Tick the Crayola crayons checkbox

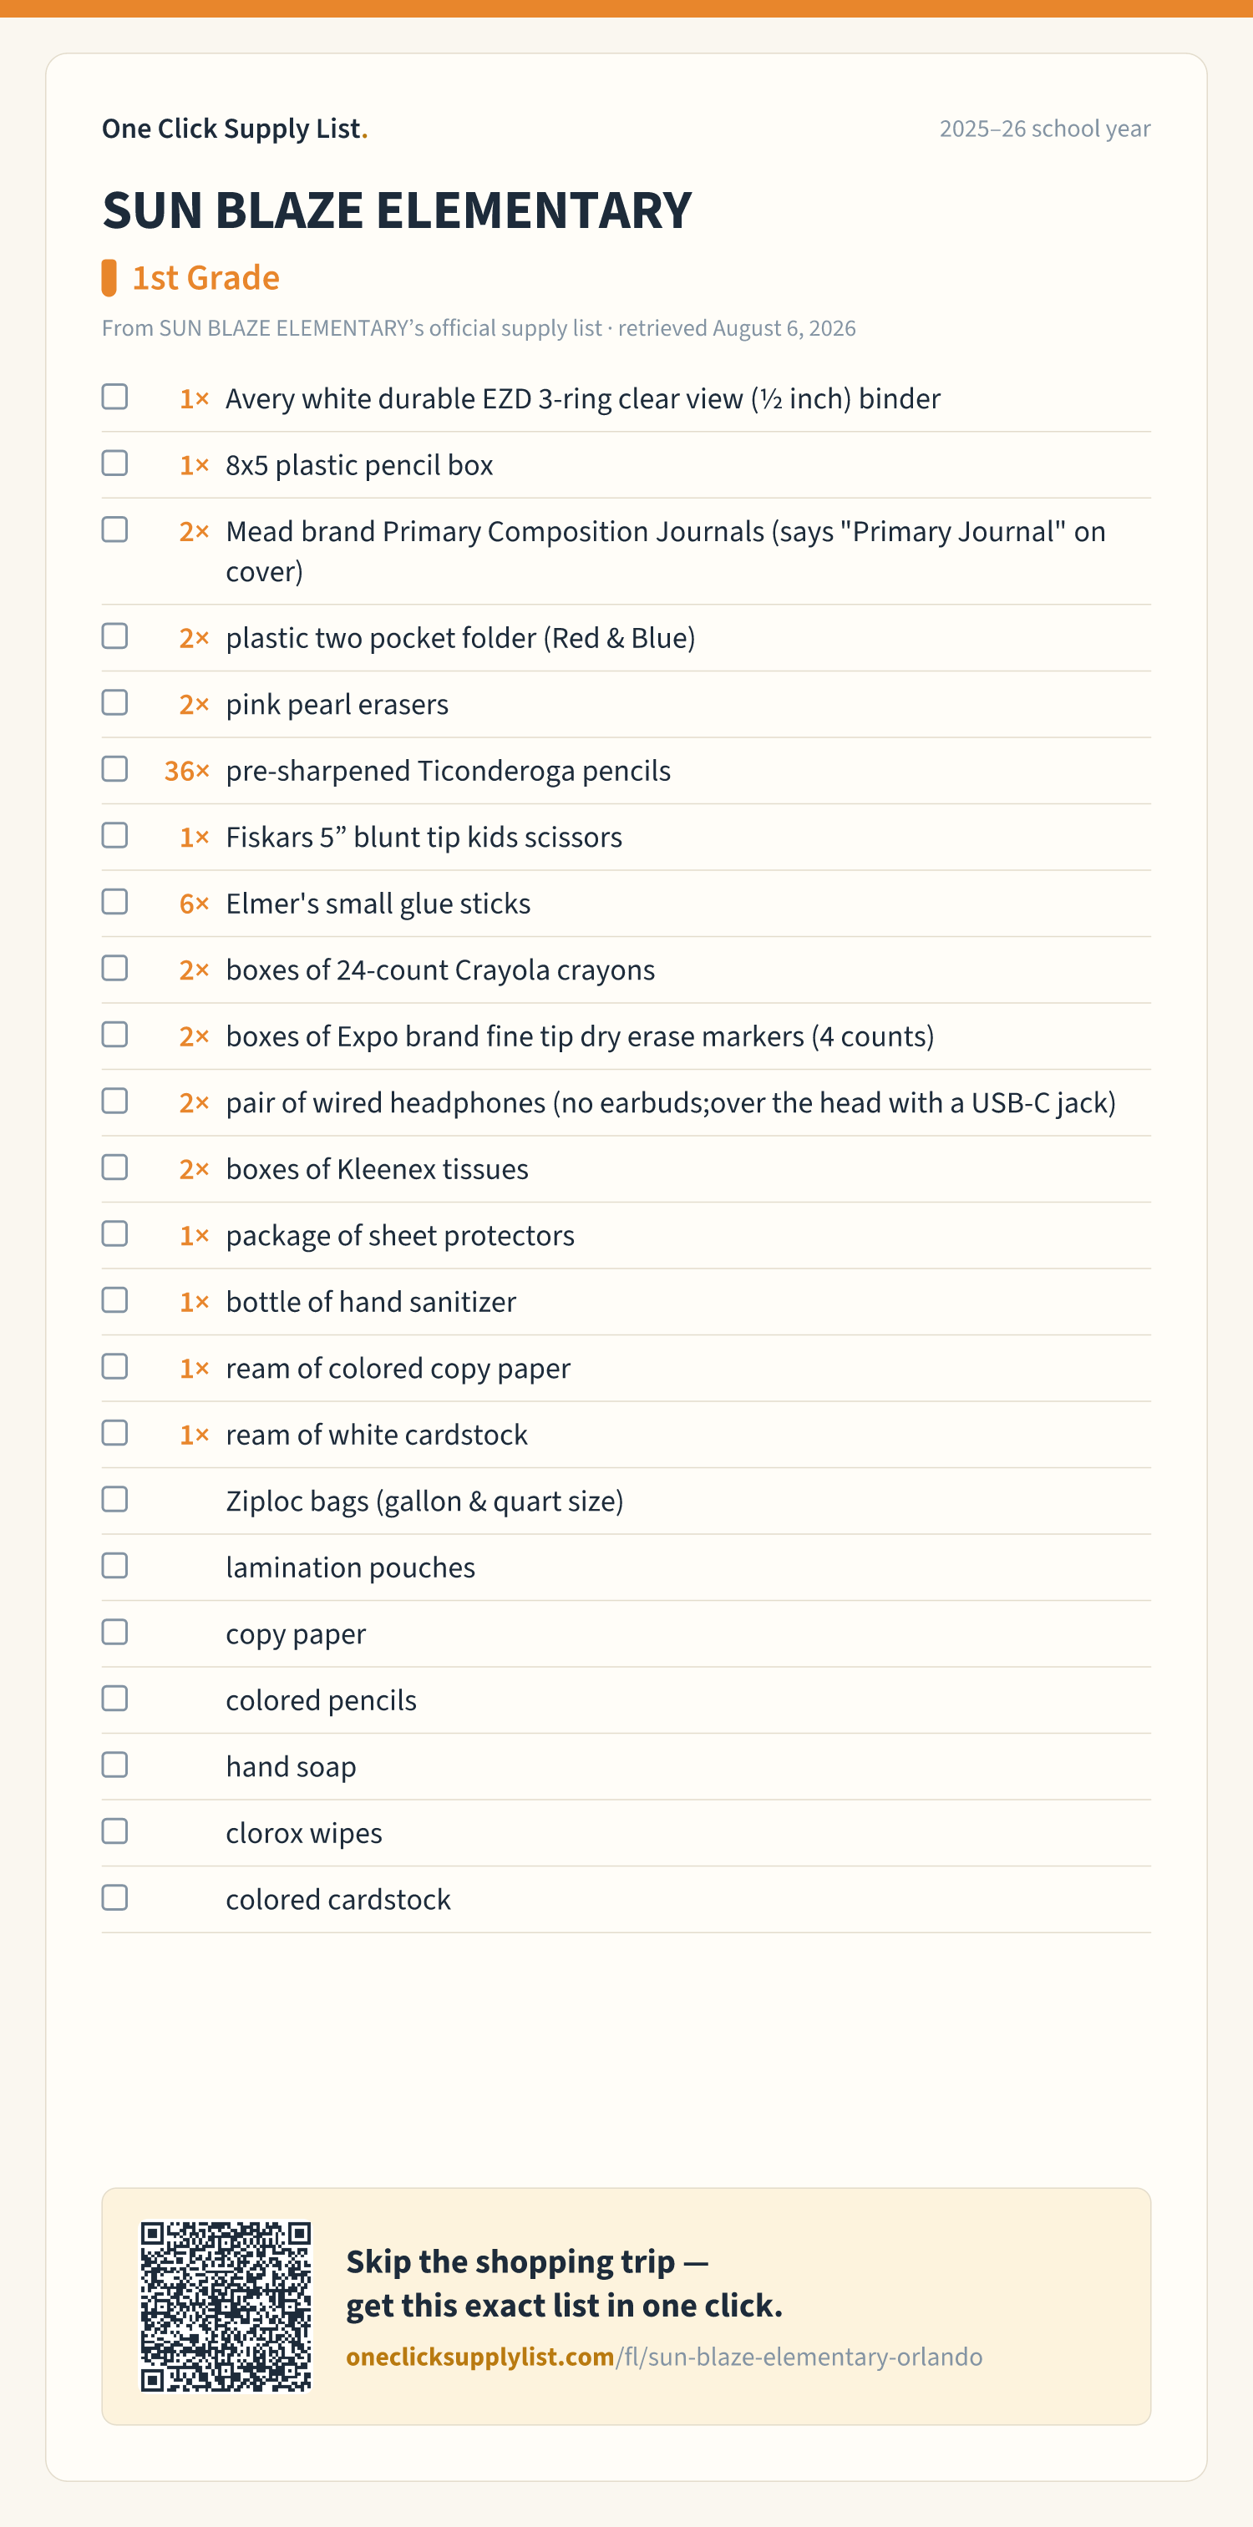(114, 968)
